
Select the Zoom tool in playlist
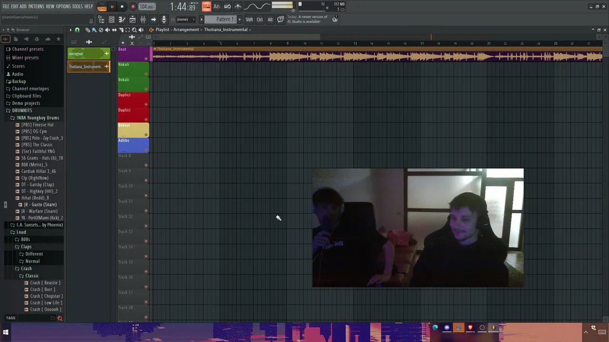[x=134, y=30]
